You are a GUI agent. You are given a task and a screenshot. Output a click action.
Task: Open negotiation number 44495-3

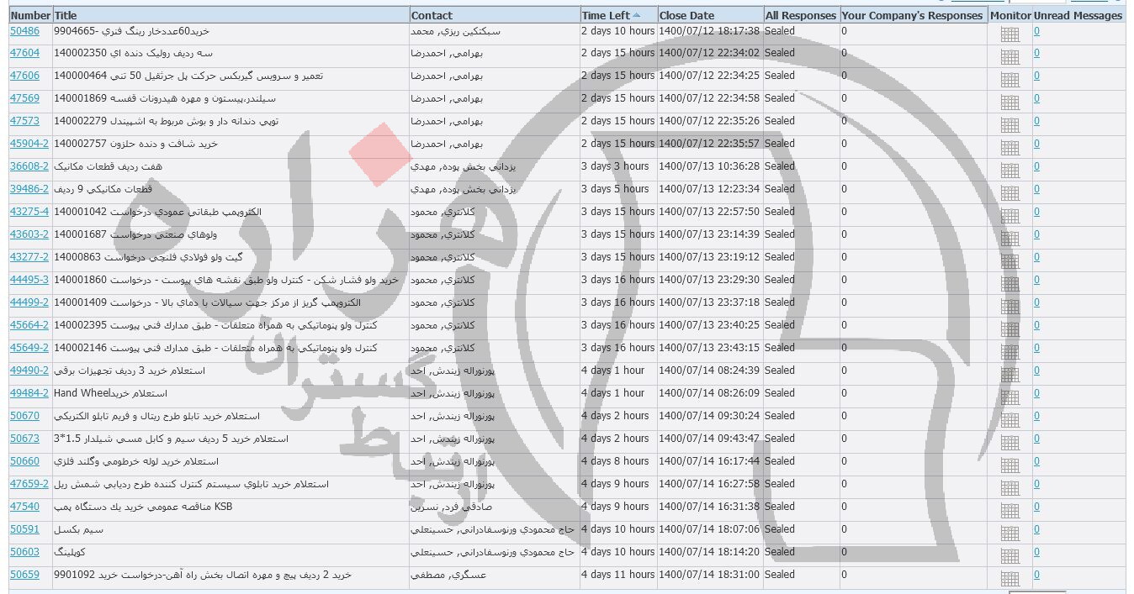click(x=29, y=280)
